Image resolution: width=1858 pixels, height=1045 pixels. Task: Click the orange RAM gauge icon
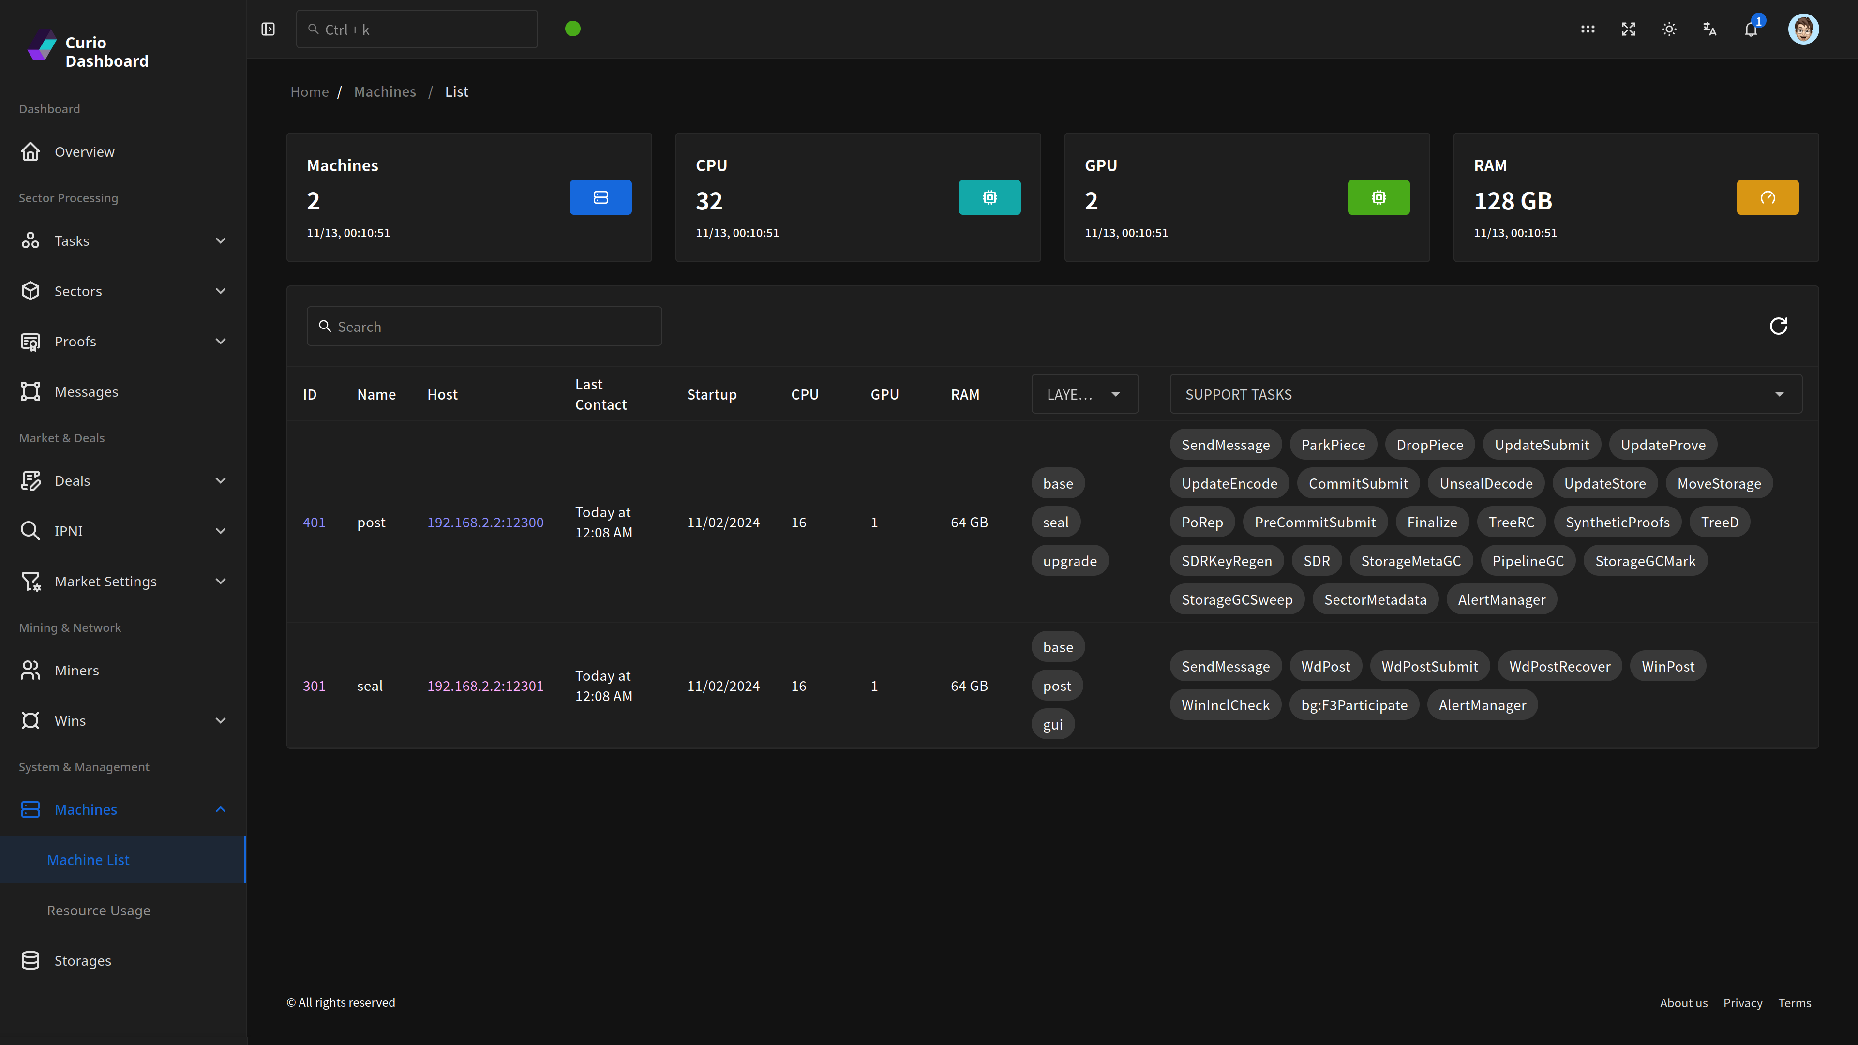1767,197
